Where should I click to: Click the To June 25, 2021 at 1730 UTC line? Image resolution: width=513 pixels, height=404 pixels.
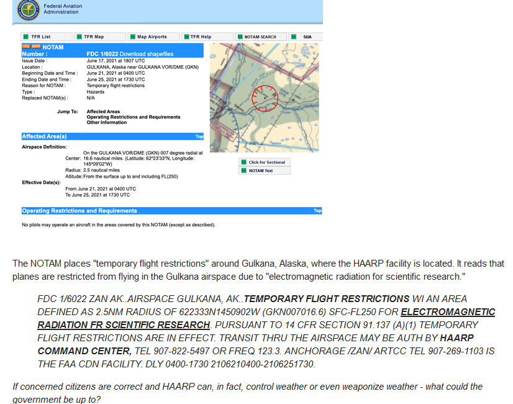pyautogui.click(x=98, y=195)
